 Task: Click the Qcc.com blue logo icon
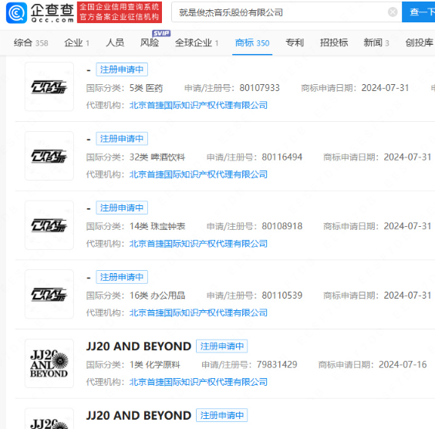17,13
